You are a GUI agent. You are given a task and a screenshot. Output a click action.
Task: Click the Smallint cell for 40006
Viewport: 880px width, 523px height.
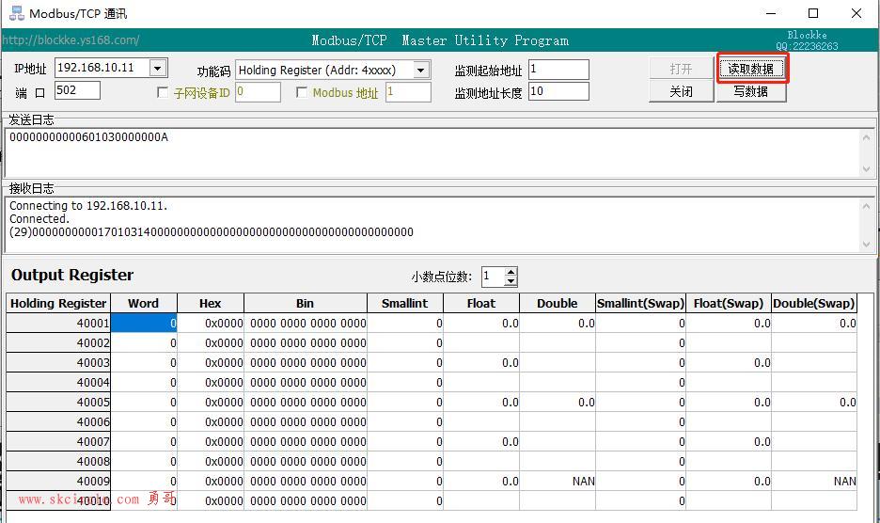pyautogui.click(x=404, y=422)
